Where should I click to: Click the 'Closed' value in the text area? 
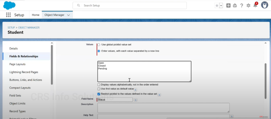coord(102,66)
